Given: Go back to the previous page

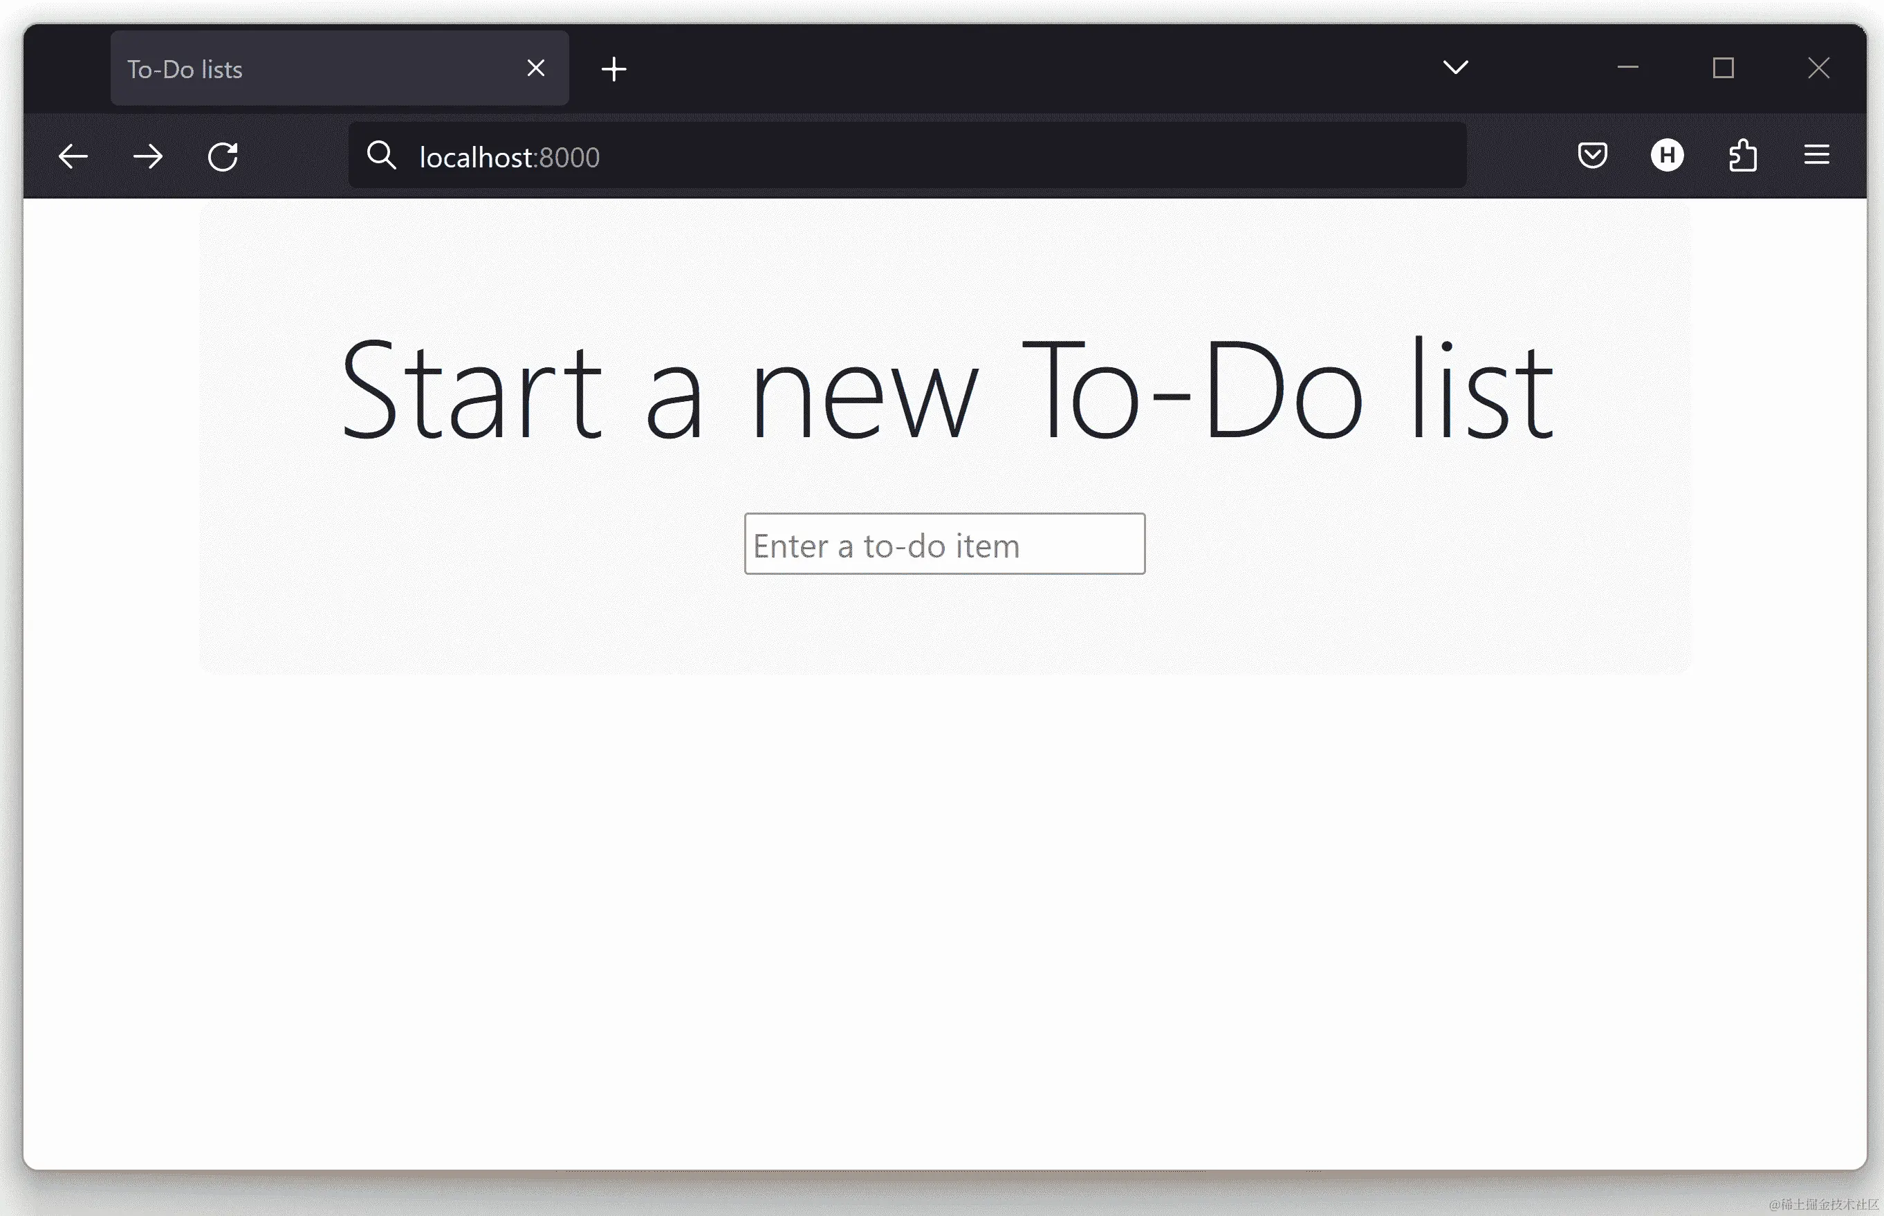Looking at the screenshot, I should pos(73,156).
